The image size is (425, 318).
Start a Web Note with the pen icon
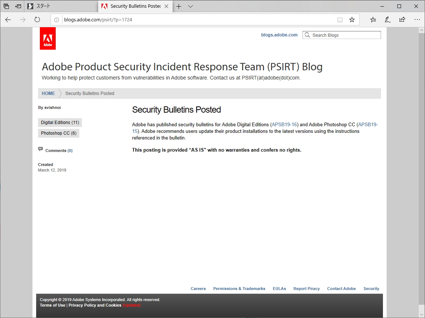tap(387, 20)
